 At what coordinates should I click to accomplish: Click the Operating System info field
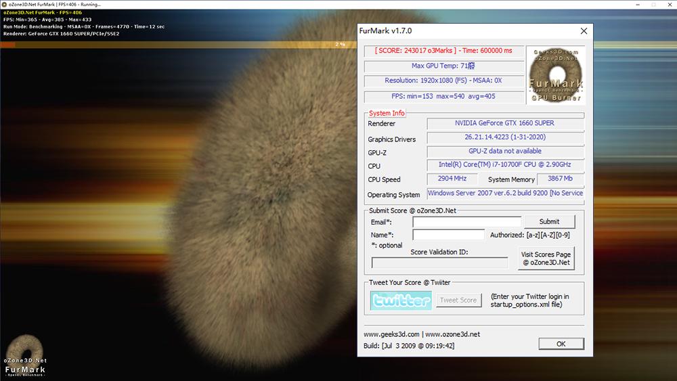505,194
